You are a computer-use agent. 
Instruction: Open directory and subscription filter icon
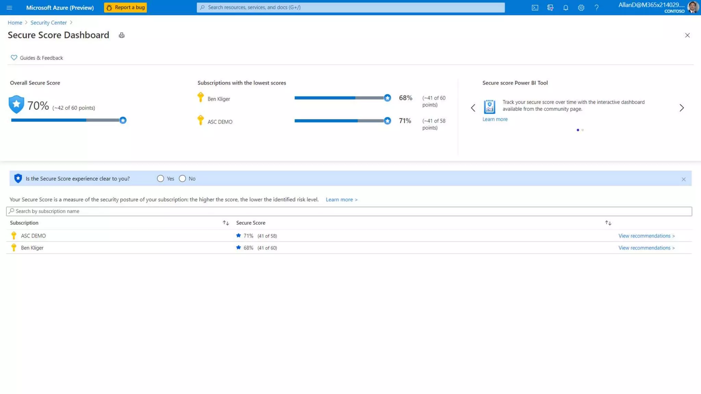click(x=550, y=8)
